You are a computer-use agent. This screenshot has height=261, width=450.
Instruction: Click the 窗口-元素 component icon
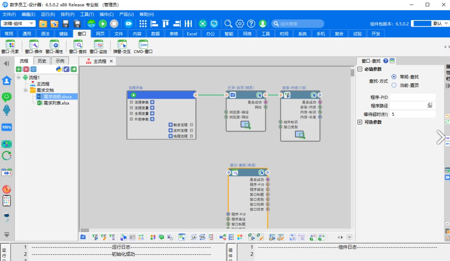tap(10, 45)
